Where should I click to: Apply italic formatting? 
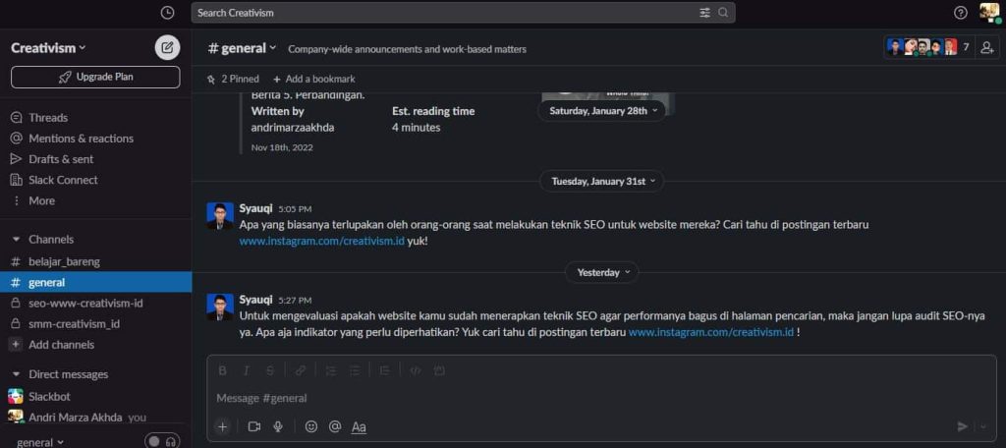[x=246, y=370]
